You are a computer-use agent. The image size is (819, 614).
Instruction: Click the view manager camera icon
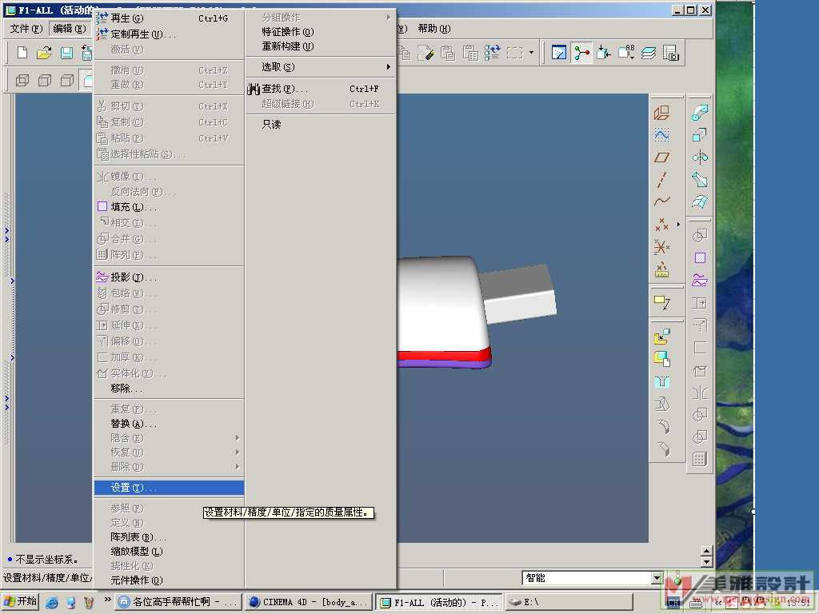point(671,53)
